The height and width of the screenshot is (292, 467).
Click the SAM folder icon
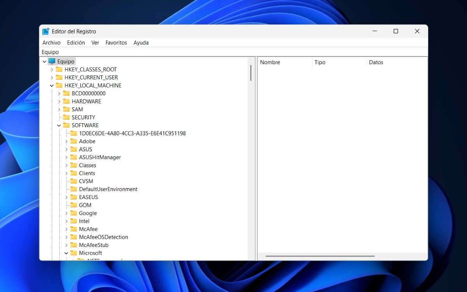[x=66, y=109]
